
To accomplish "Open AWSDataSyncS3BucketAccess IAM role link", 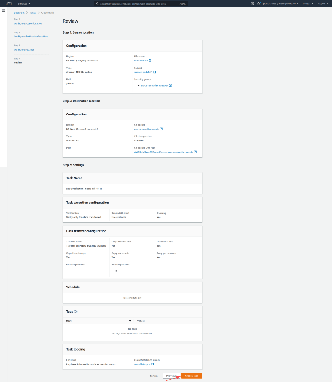I will tap(164, 152).
